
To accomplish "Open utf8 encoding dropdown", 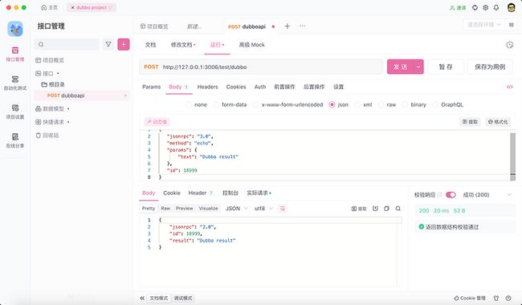I will coord(263,209).
